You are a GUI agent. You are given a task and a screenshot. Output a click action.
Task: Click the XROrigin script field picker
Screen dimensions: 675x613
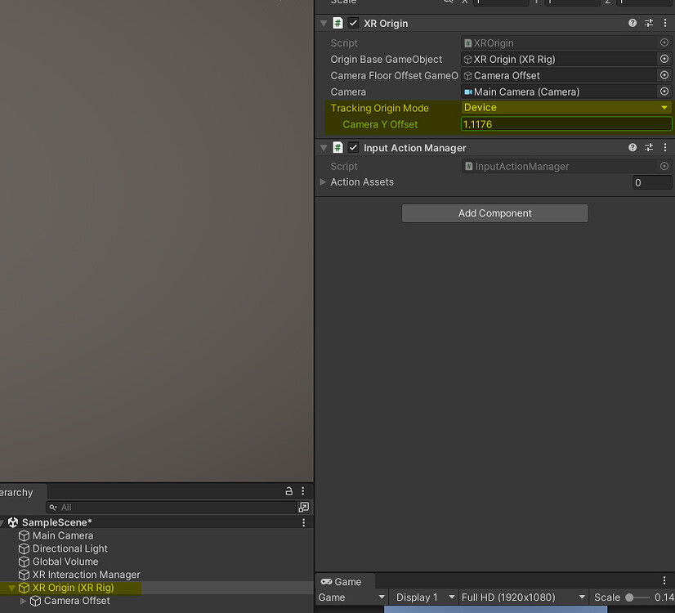coord(664,43)
